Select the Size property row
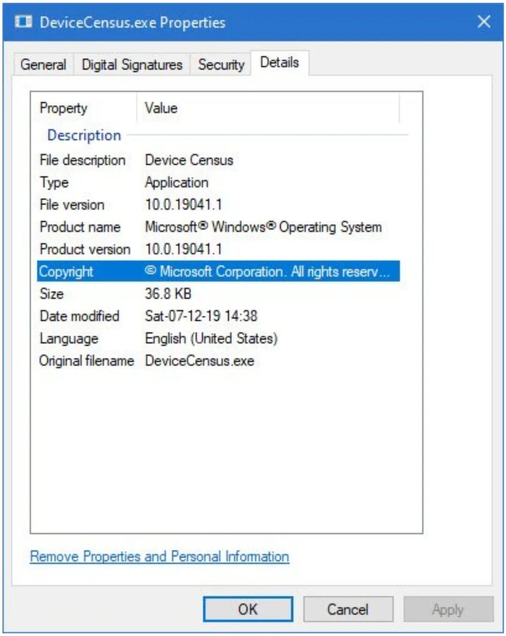Screen dimensions: 506x636 coord(218,294)
